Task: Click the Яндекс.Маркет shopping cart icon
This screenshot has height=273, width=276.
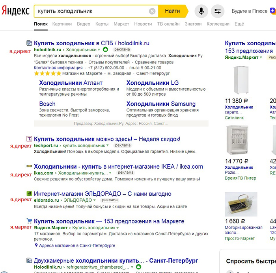Action: [x=29, y=221]
